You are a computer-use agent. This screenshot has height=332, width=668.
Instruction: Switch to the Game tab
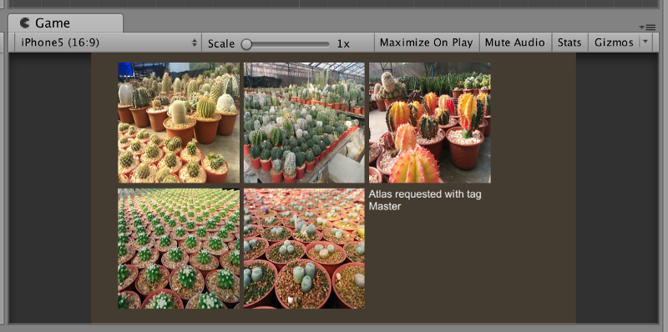click(x=66, y=23)
